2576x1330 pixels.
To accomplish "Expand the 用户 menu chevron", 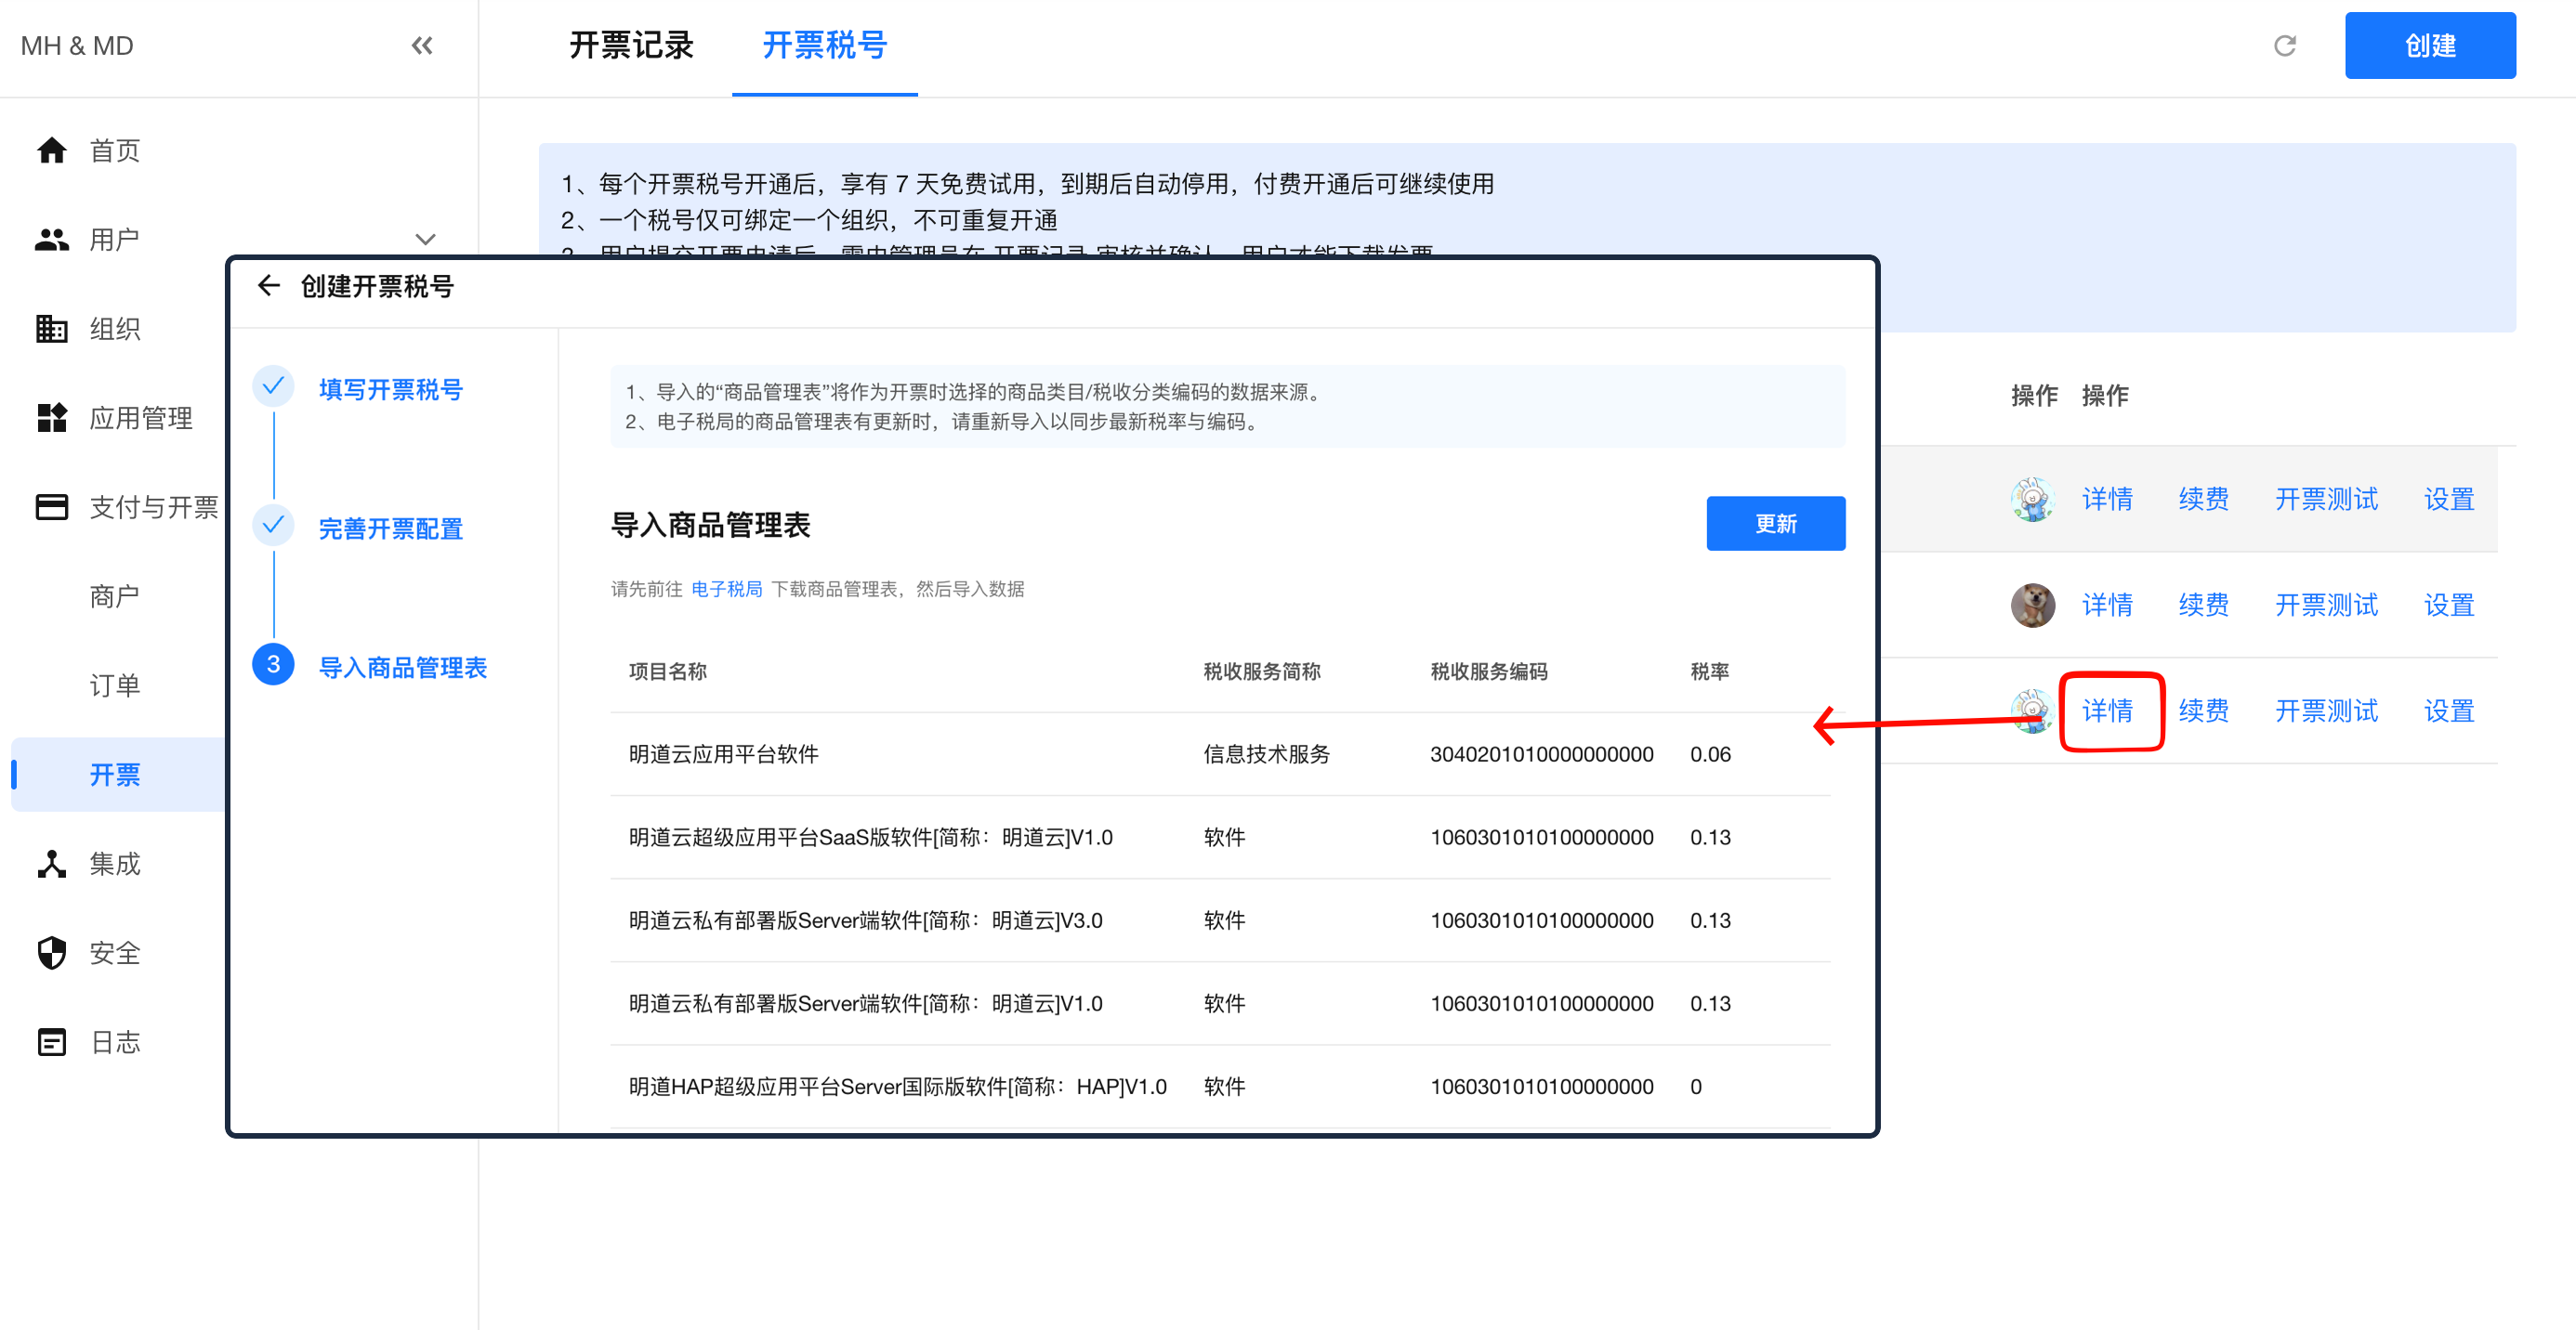I will click(425, 240).
